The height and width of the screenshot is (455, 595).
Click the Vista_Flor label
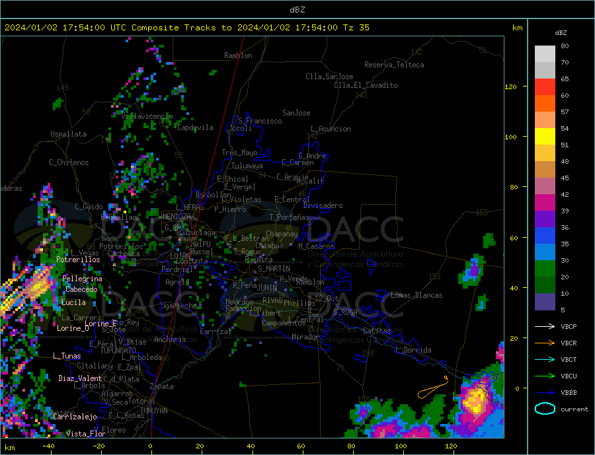86,433
